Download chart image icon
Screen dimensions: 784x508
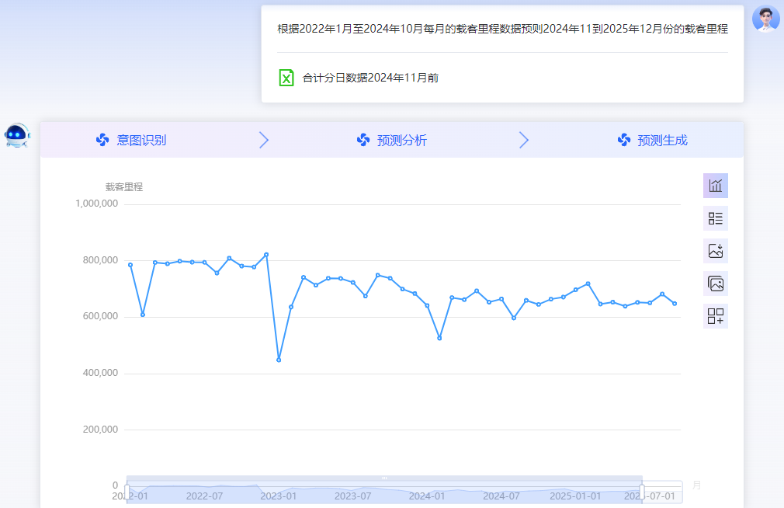pos(716,251)
